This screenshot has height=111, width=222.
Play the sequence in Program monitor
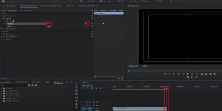(188, 74)
